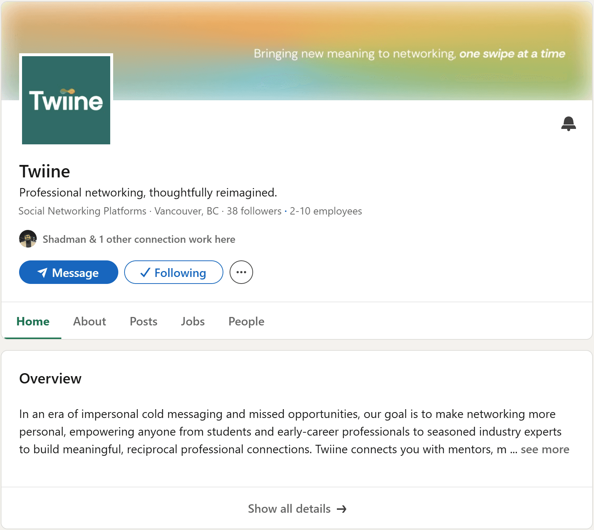Click the notification bell icon
Viewport: 594px width, 530px height.
click(568, 124)
